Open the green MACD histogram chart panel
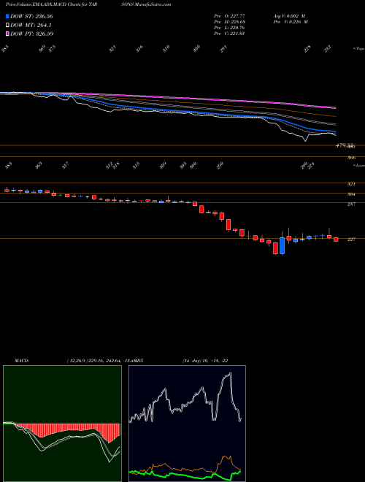This screenshot has height=482, width=365. click(x=62, y=424)
